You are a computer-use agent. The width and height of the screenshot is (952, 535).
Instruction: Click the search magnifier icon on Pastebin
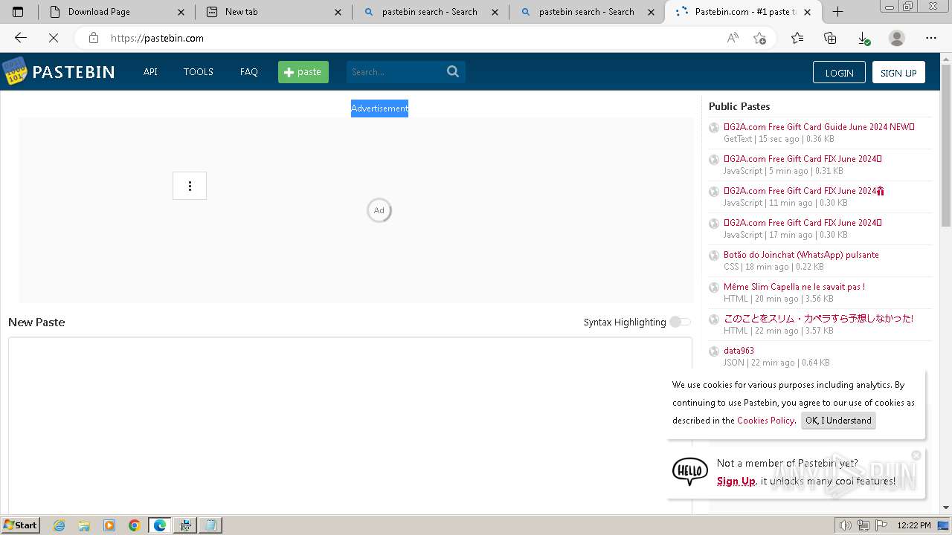pyautogui.click(x=453, y=71)
